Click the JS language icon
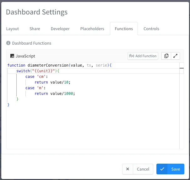The width and height of the screenshot is (190, 180). 12,56
